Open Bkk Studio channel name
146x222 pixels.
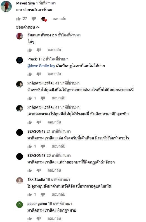tap(36, 179)
